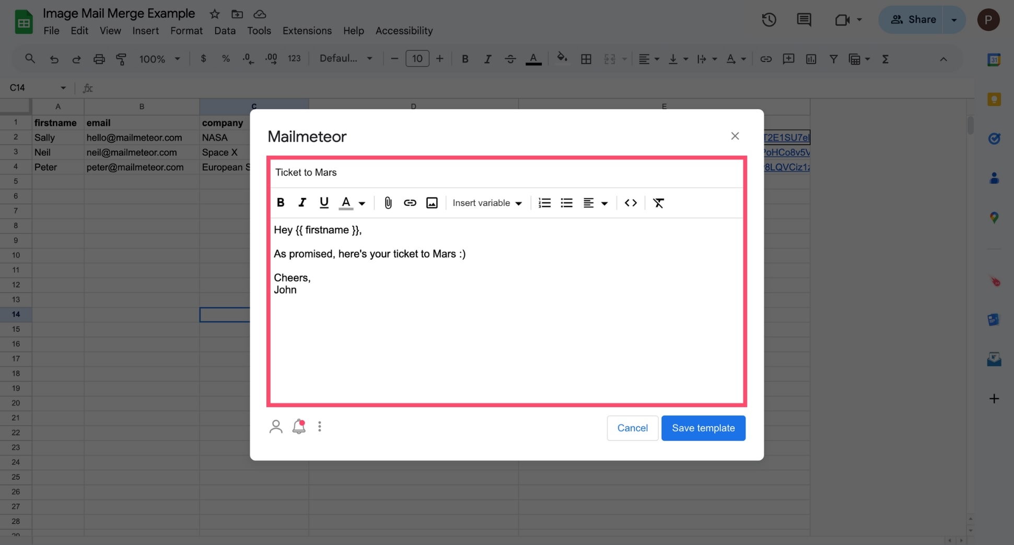The image size is (1014, 545).
Task: Open the Accessibility menu
Action: (x=404, y=31)
